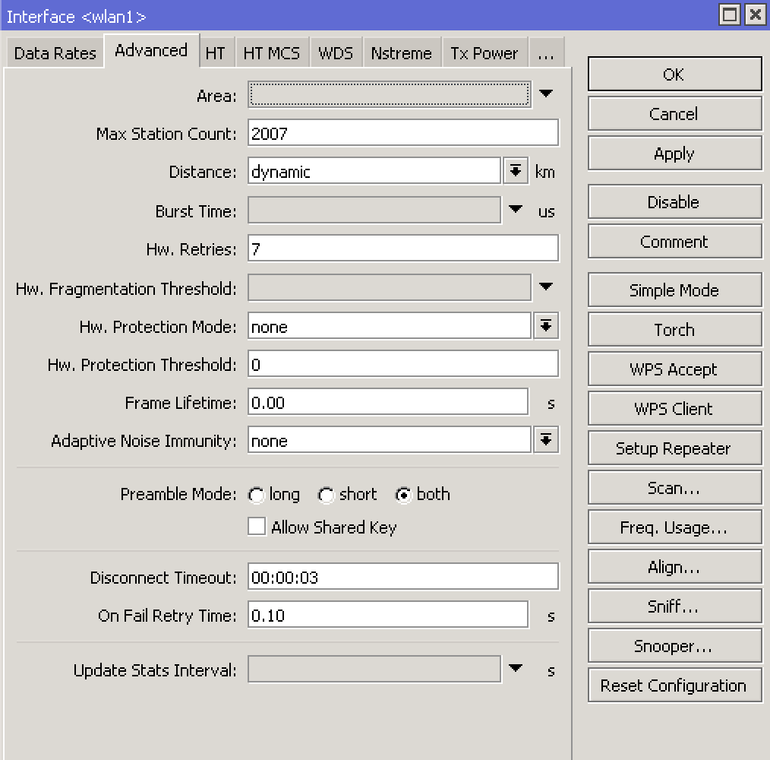This screenshot has height=760, width=770.
Task: Open the Sniff... tool
Action: pyautogui.click(x=675, y=606)
